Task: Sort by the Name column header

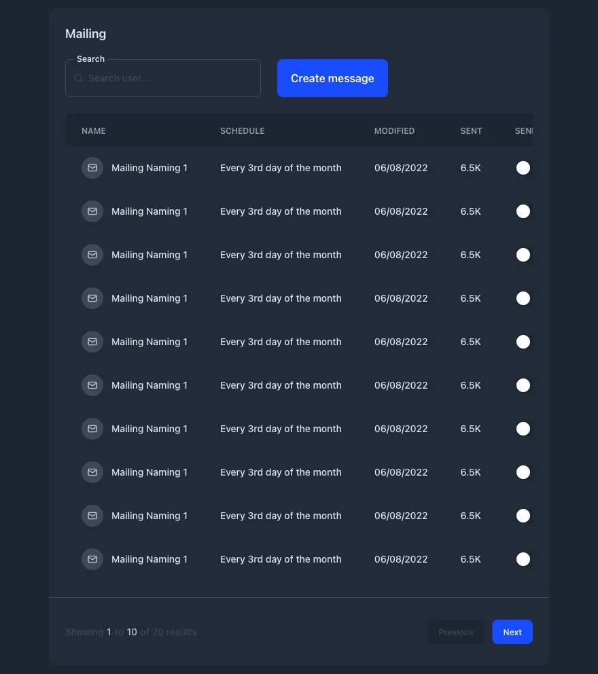Action: tap(94, 131)
